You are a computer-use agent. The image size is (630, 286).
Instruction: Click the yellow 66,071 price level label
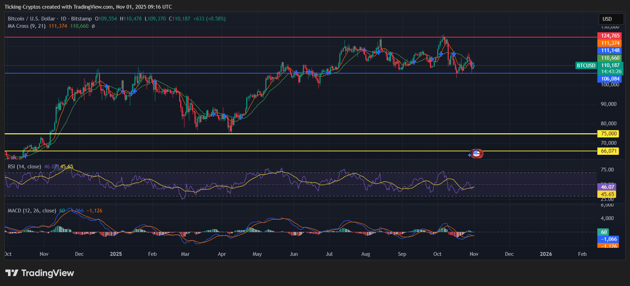coord(609,151)
